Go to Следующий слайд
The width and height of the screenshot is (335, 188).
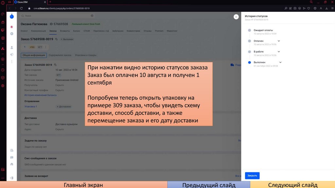coord(292,185)
